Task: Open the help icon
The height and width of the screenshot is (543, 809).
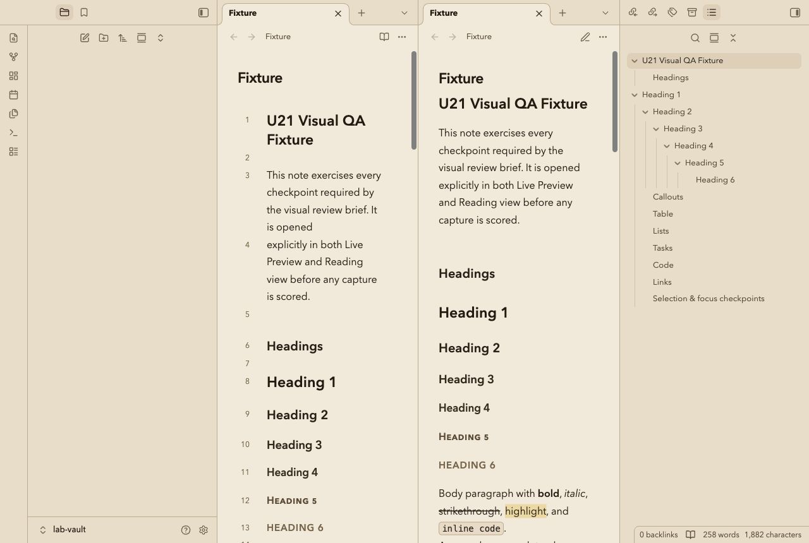Action: (186, 530)
